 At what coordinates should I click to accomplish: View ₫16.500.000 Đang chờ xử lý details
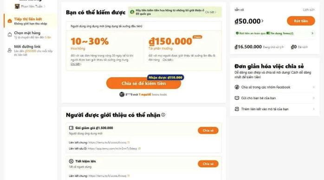tap(259, 47)
